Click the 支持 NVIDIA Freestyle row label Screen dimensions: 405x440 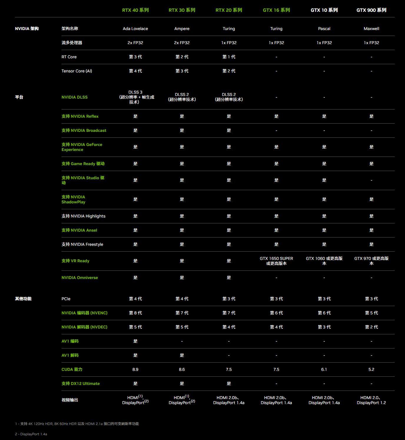pos(82,244)
